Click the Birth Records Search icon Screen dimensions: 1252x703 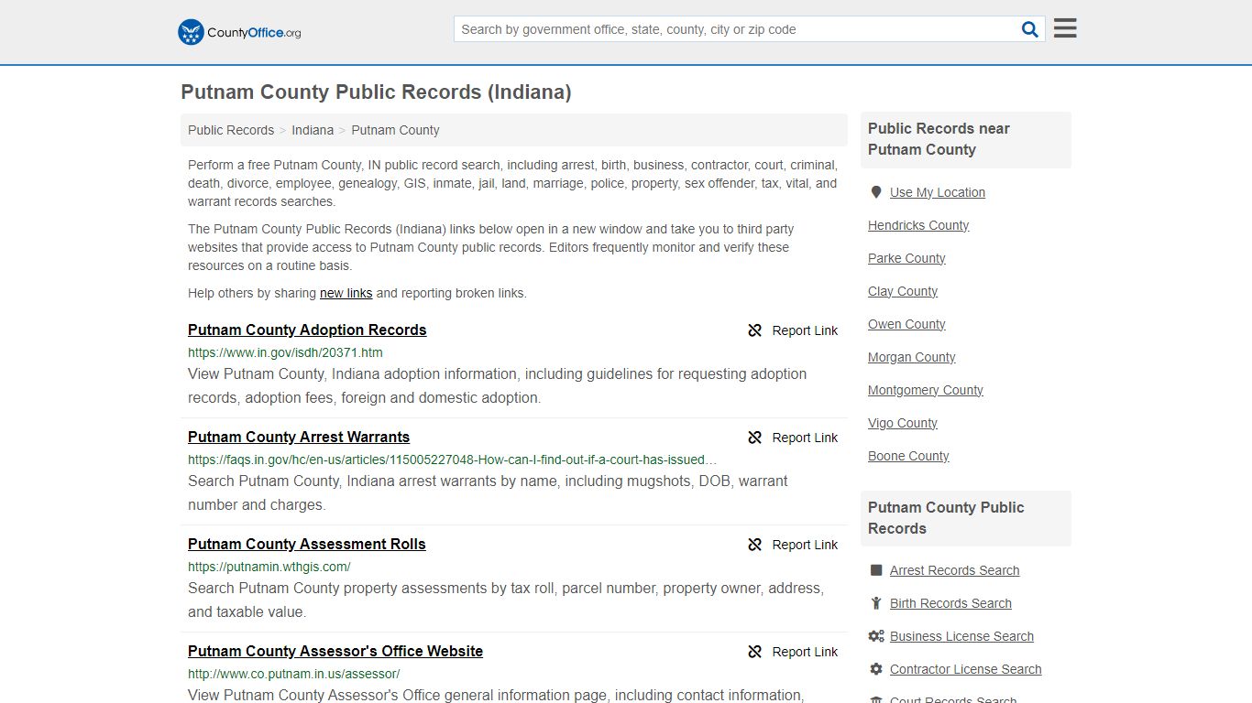[876, 603]
